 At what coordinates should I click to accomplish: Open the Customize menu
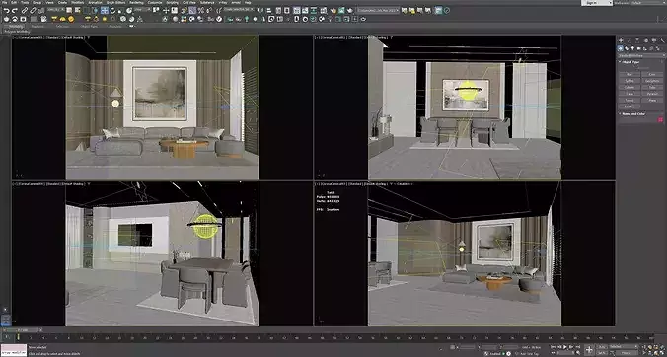[x=155, y=3]
